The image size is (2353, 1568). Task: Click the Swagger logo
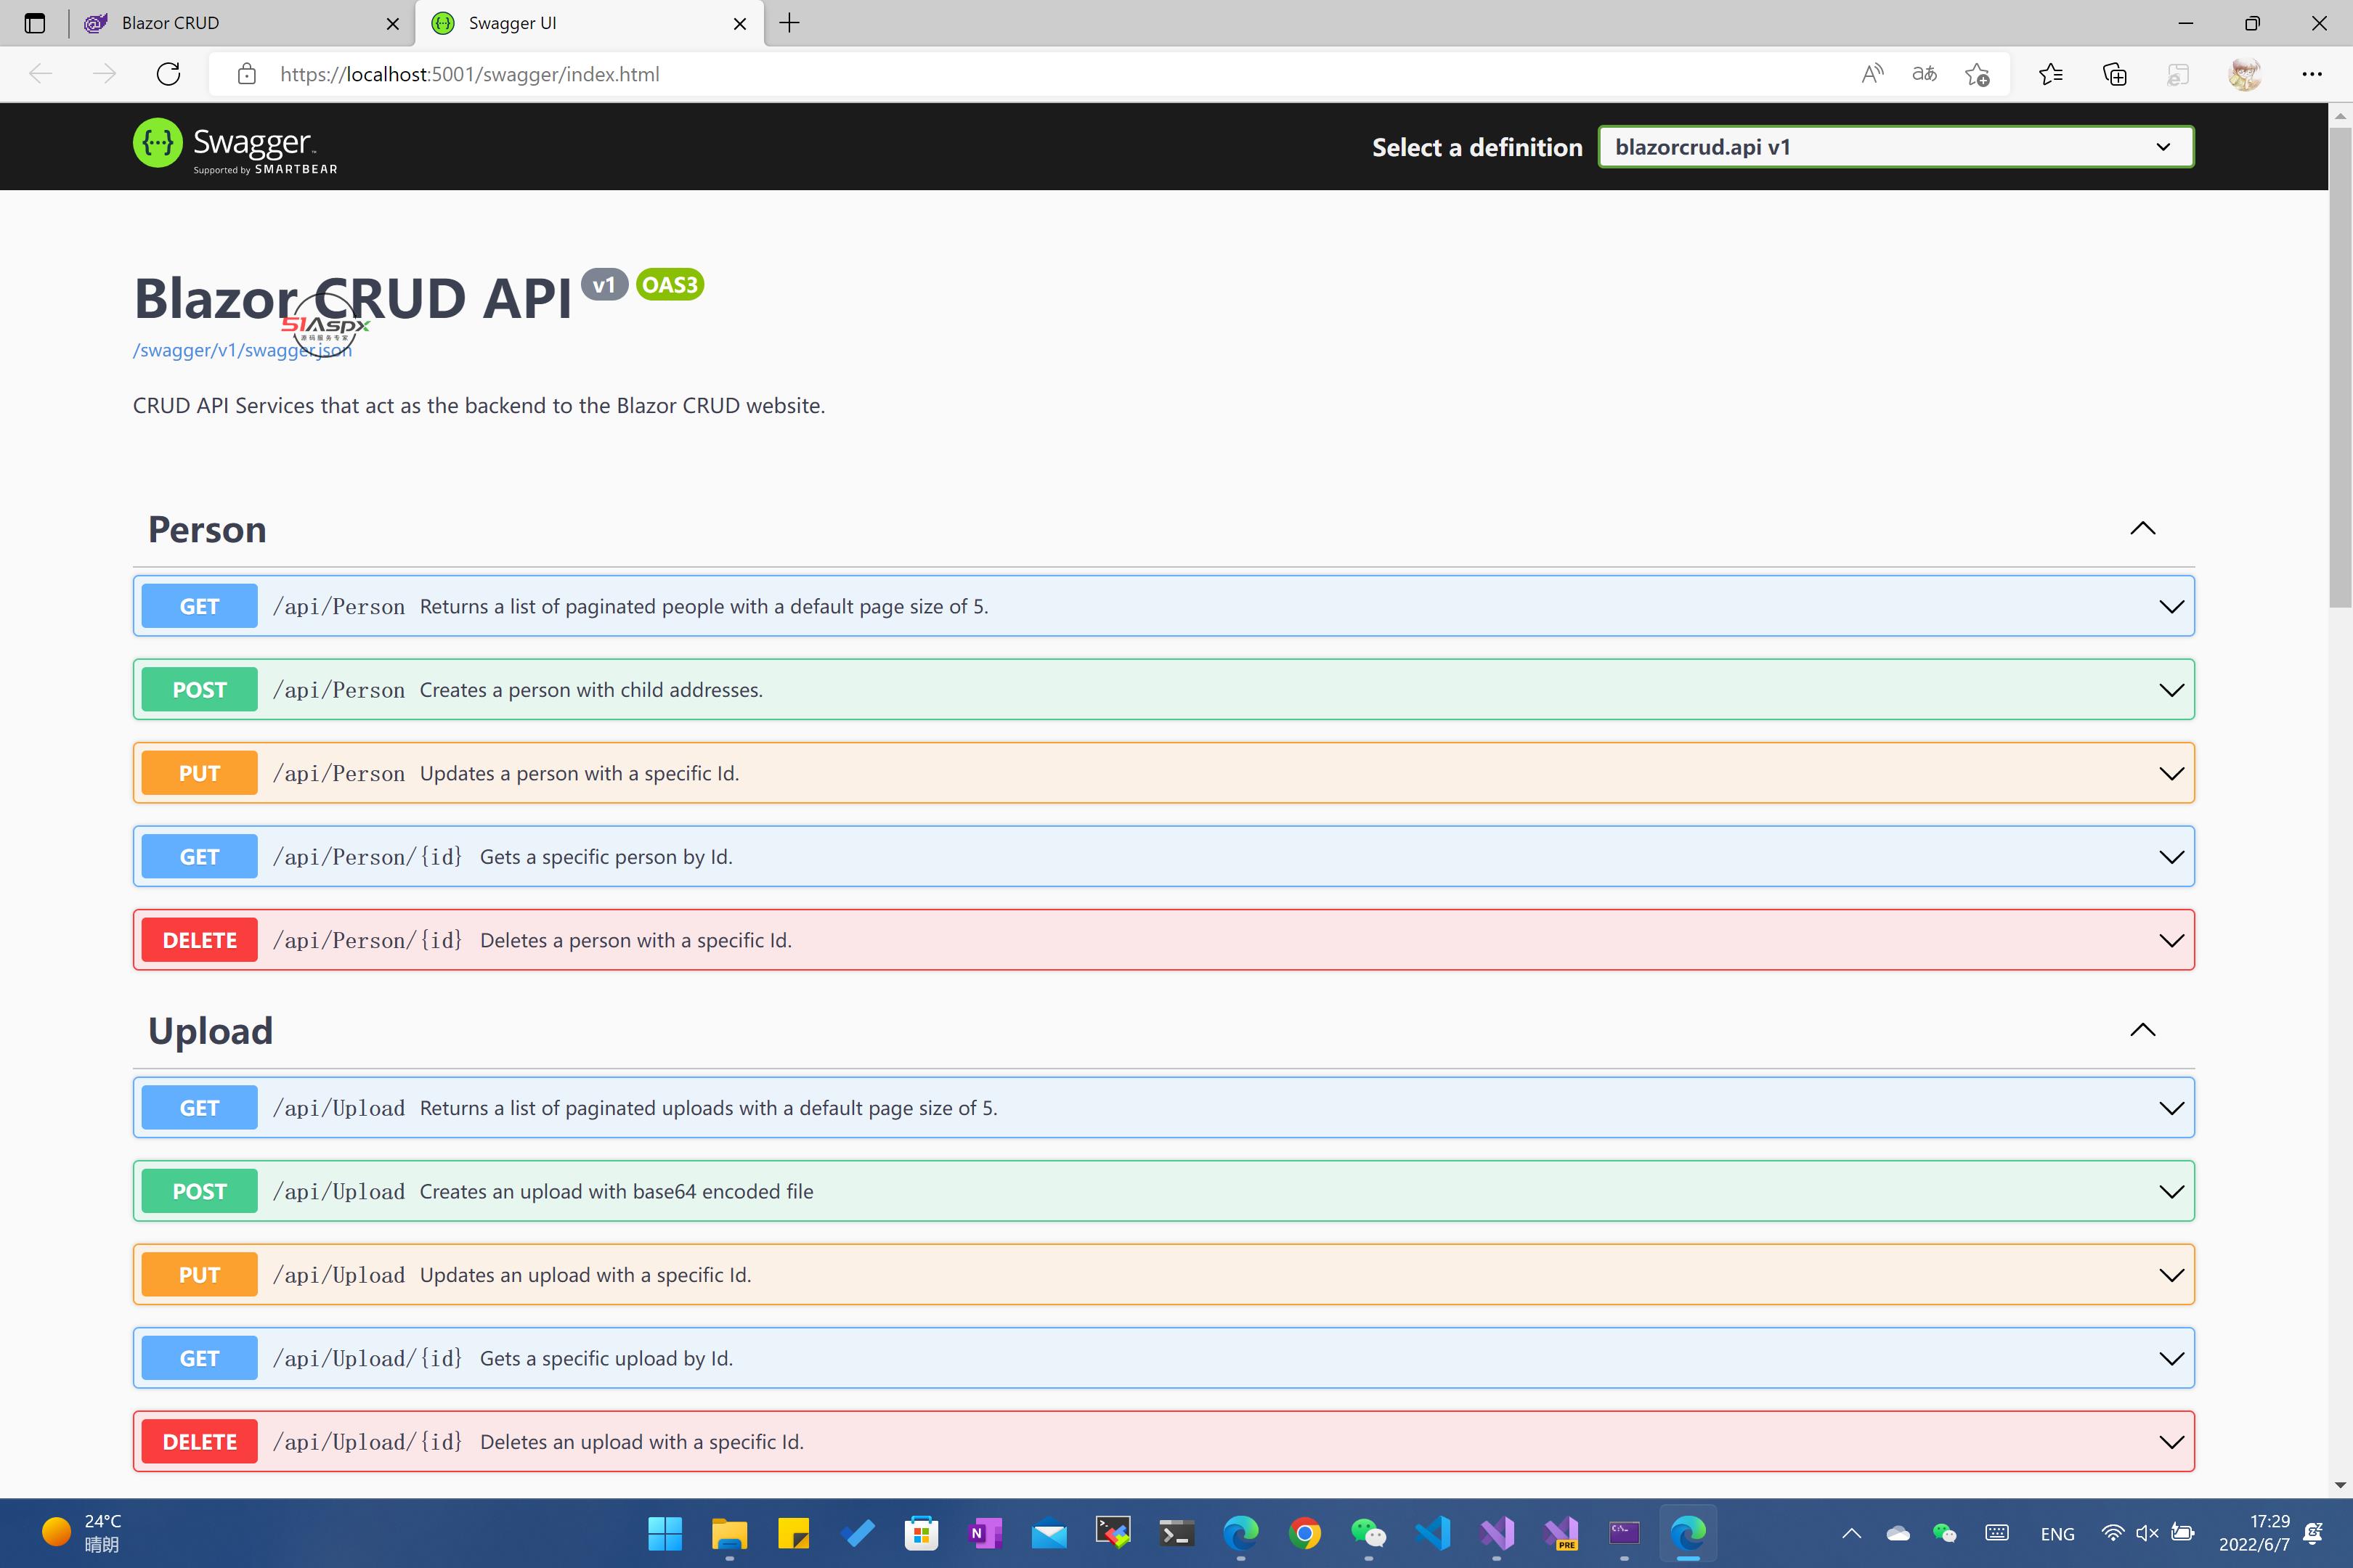click(x=235, y=146)
